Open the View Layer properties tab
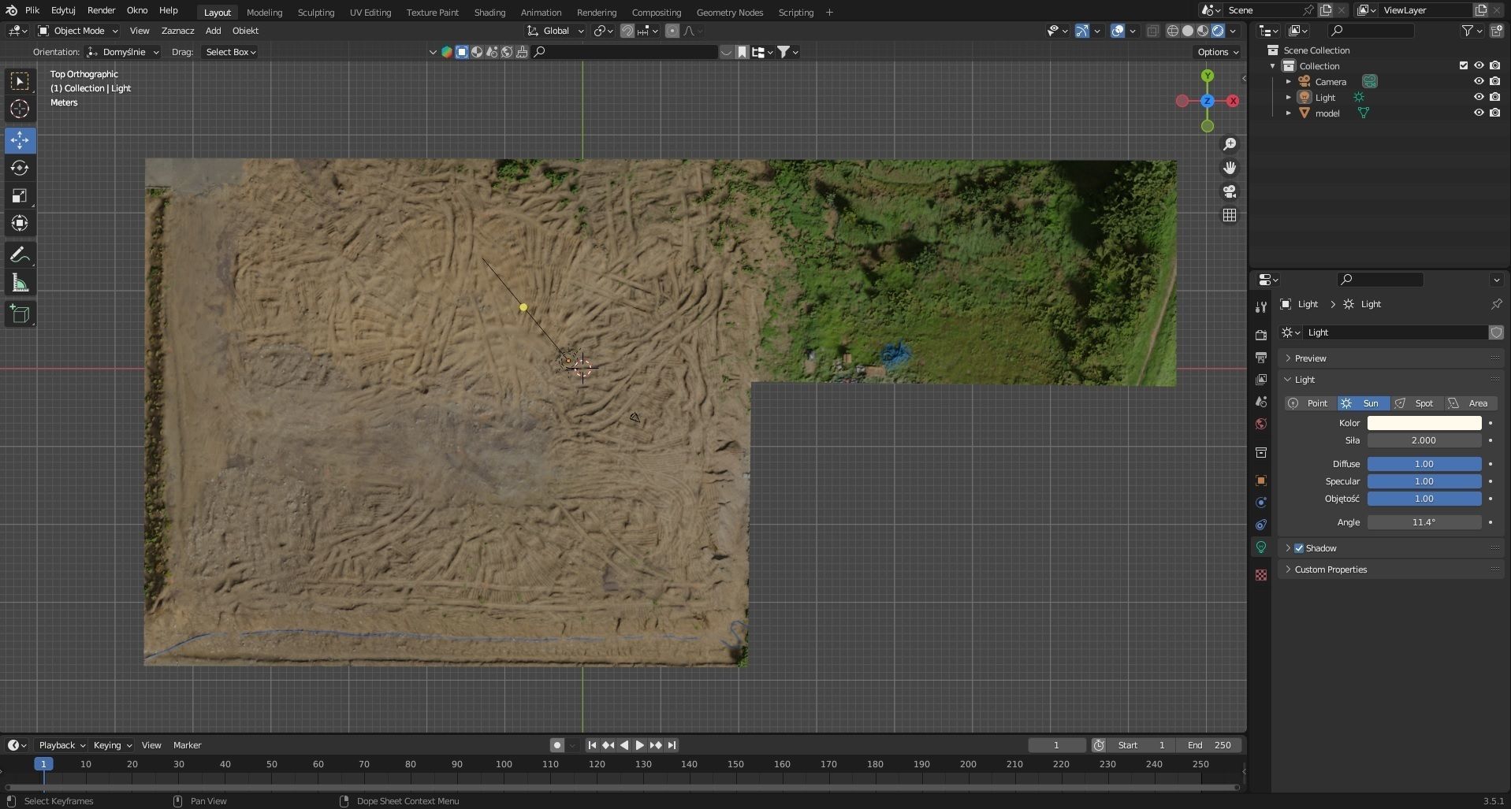Image resolution: width=1511 pixels, height=809 pixels. (1261, 380)
